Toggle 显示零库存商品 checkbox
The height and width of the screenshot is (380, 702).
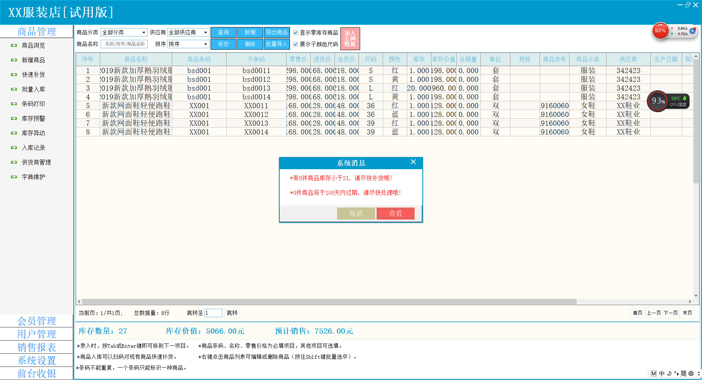coord(296,33)
